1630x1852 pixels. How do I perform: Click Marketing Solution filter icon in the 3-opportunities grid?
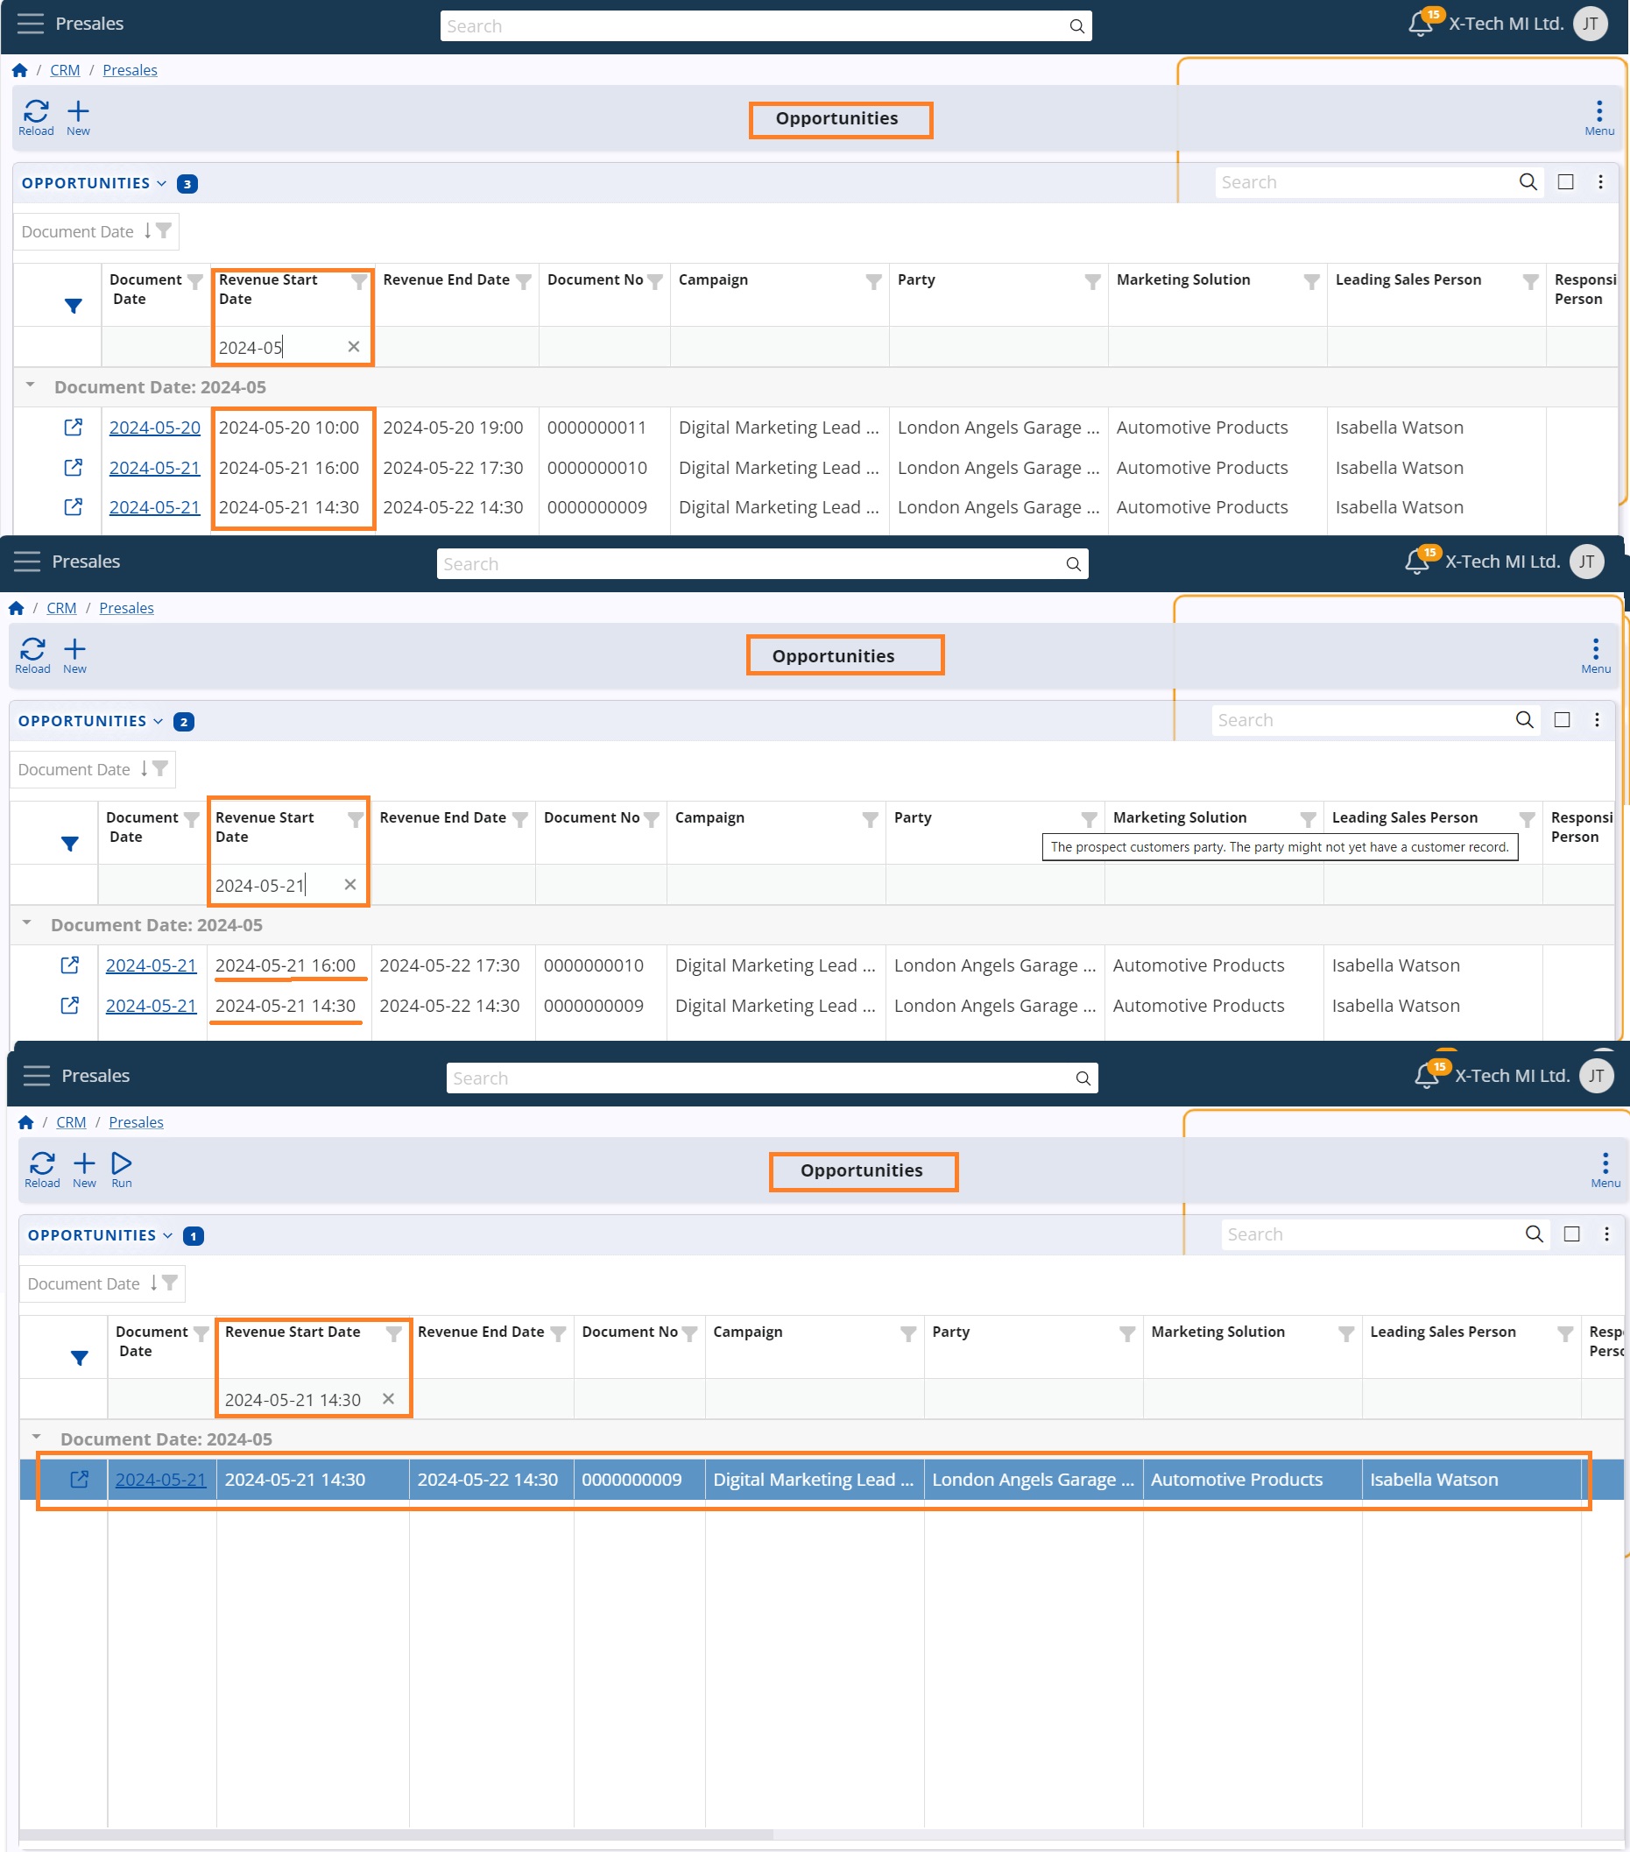point(1312,281)
